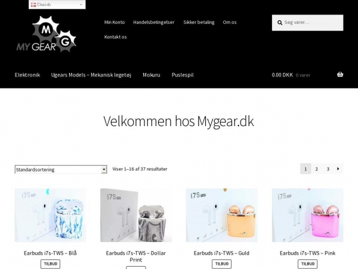The width and height of the screenshot is (358, 269).
Task: Click the search magnifier icon
Action: [x=280, y=23]
